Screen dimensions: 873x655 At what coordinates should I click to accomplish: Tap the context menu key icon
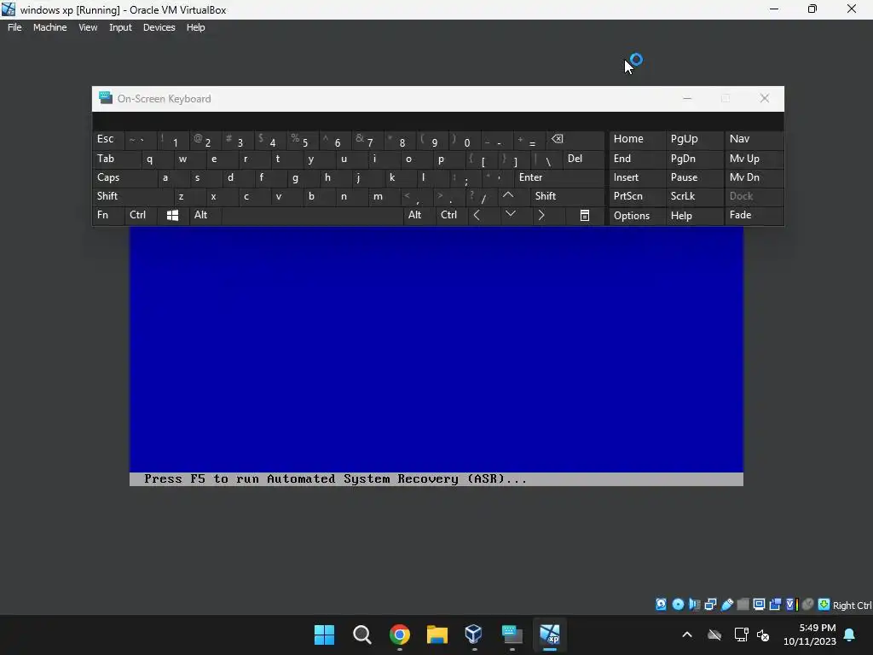click(x=585, y=216)
